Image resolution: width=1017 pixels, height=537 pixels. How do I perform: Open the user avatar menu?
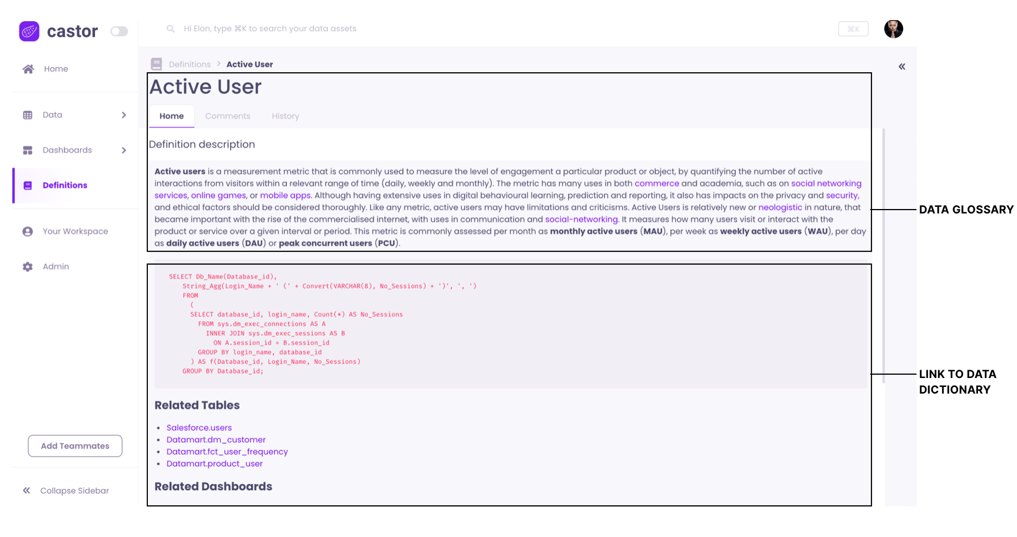point(893,28)
